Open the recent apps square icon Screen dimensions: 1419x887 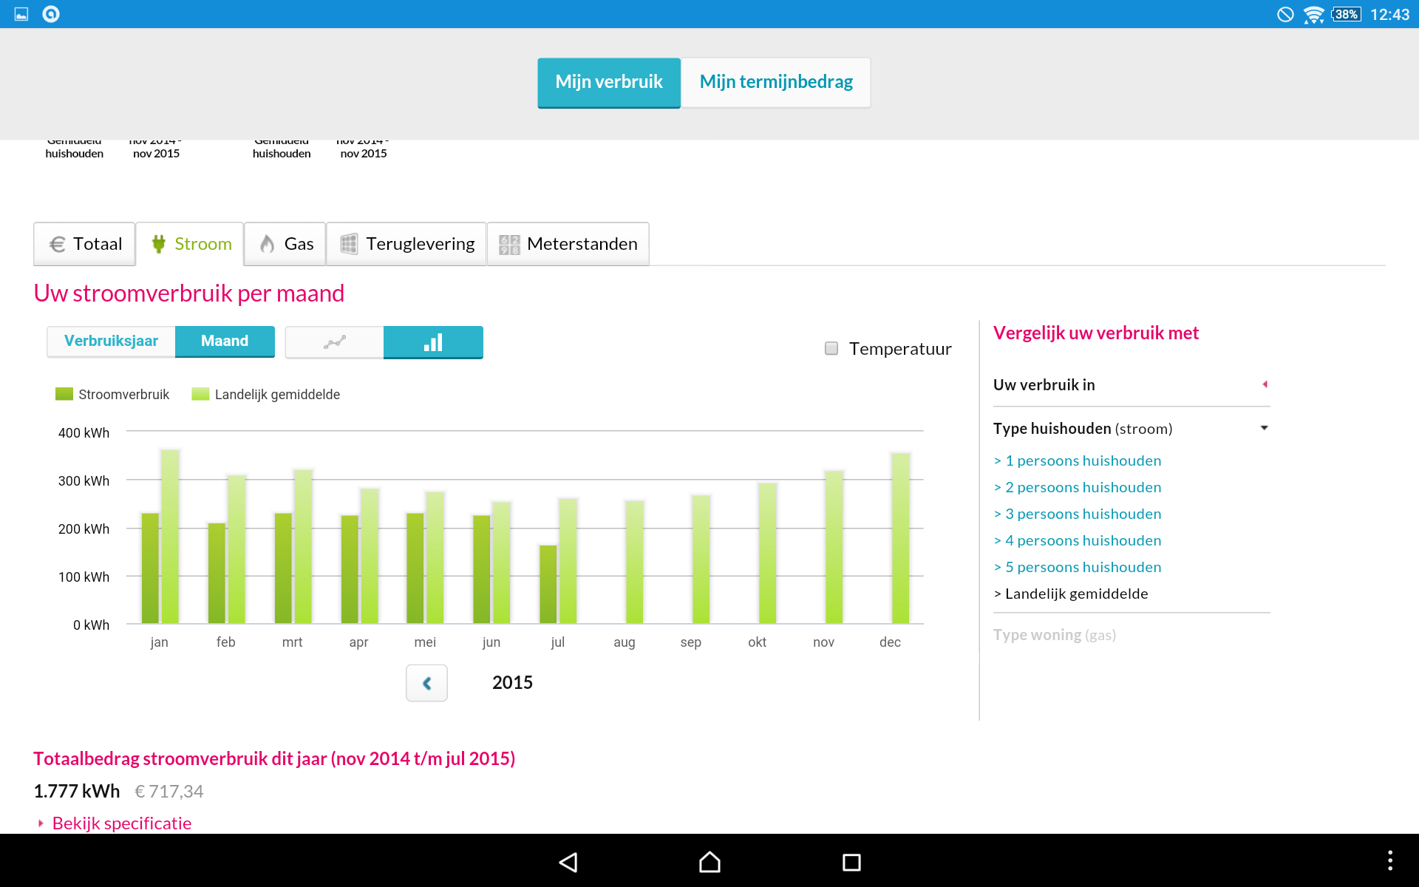pyautogui.click(x=851, y=862)
